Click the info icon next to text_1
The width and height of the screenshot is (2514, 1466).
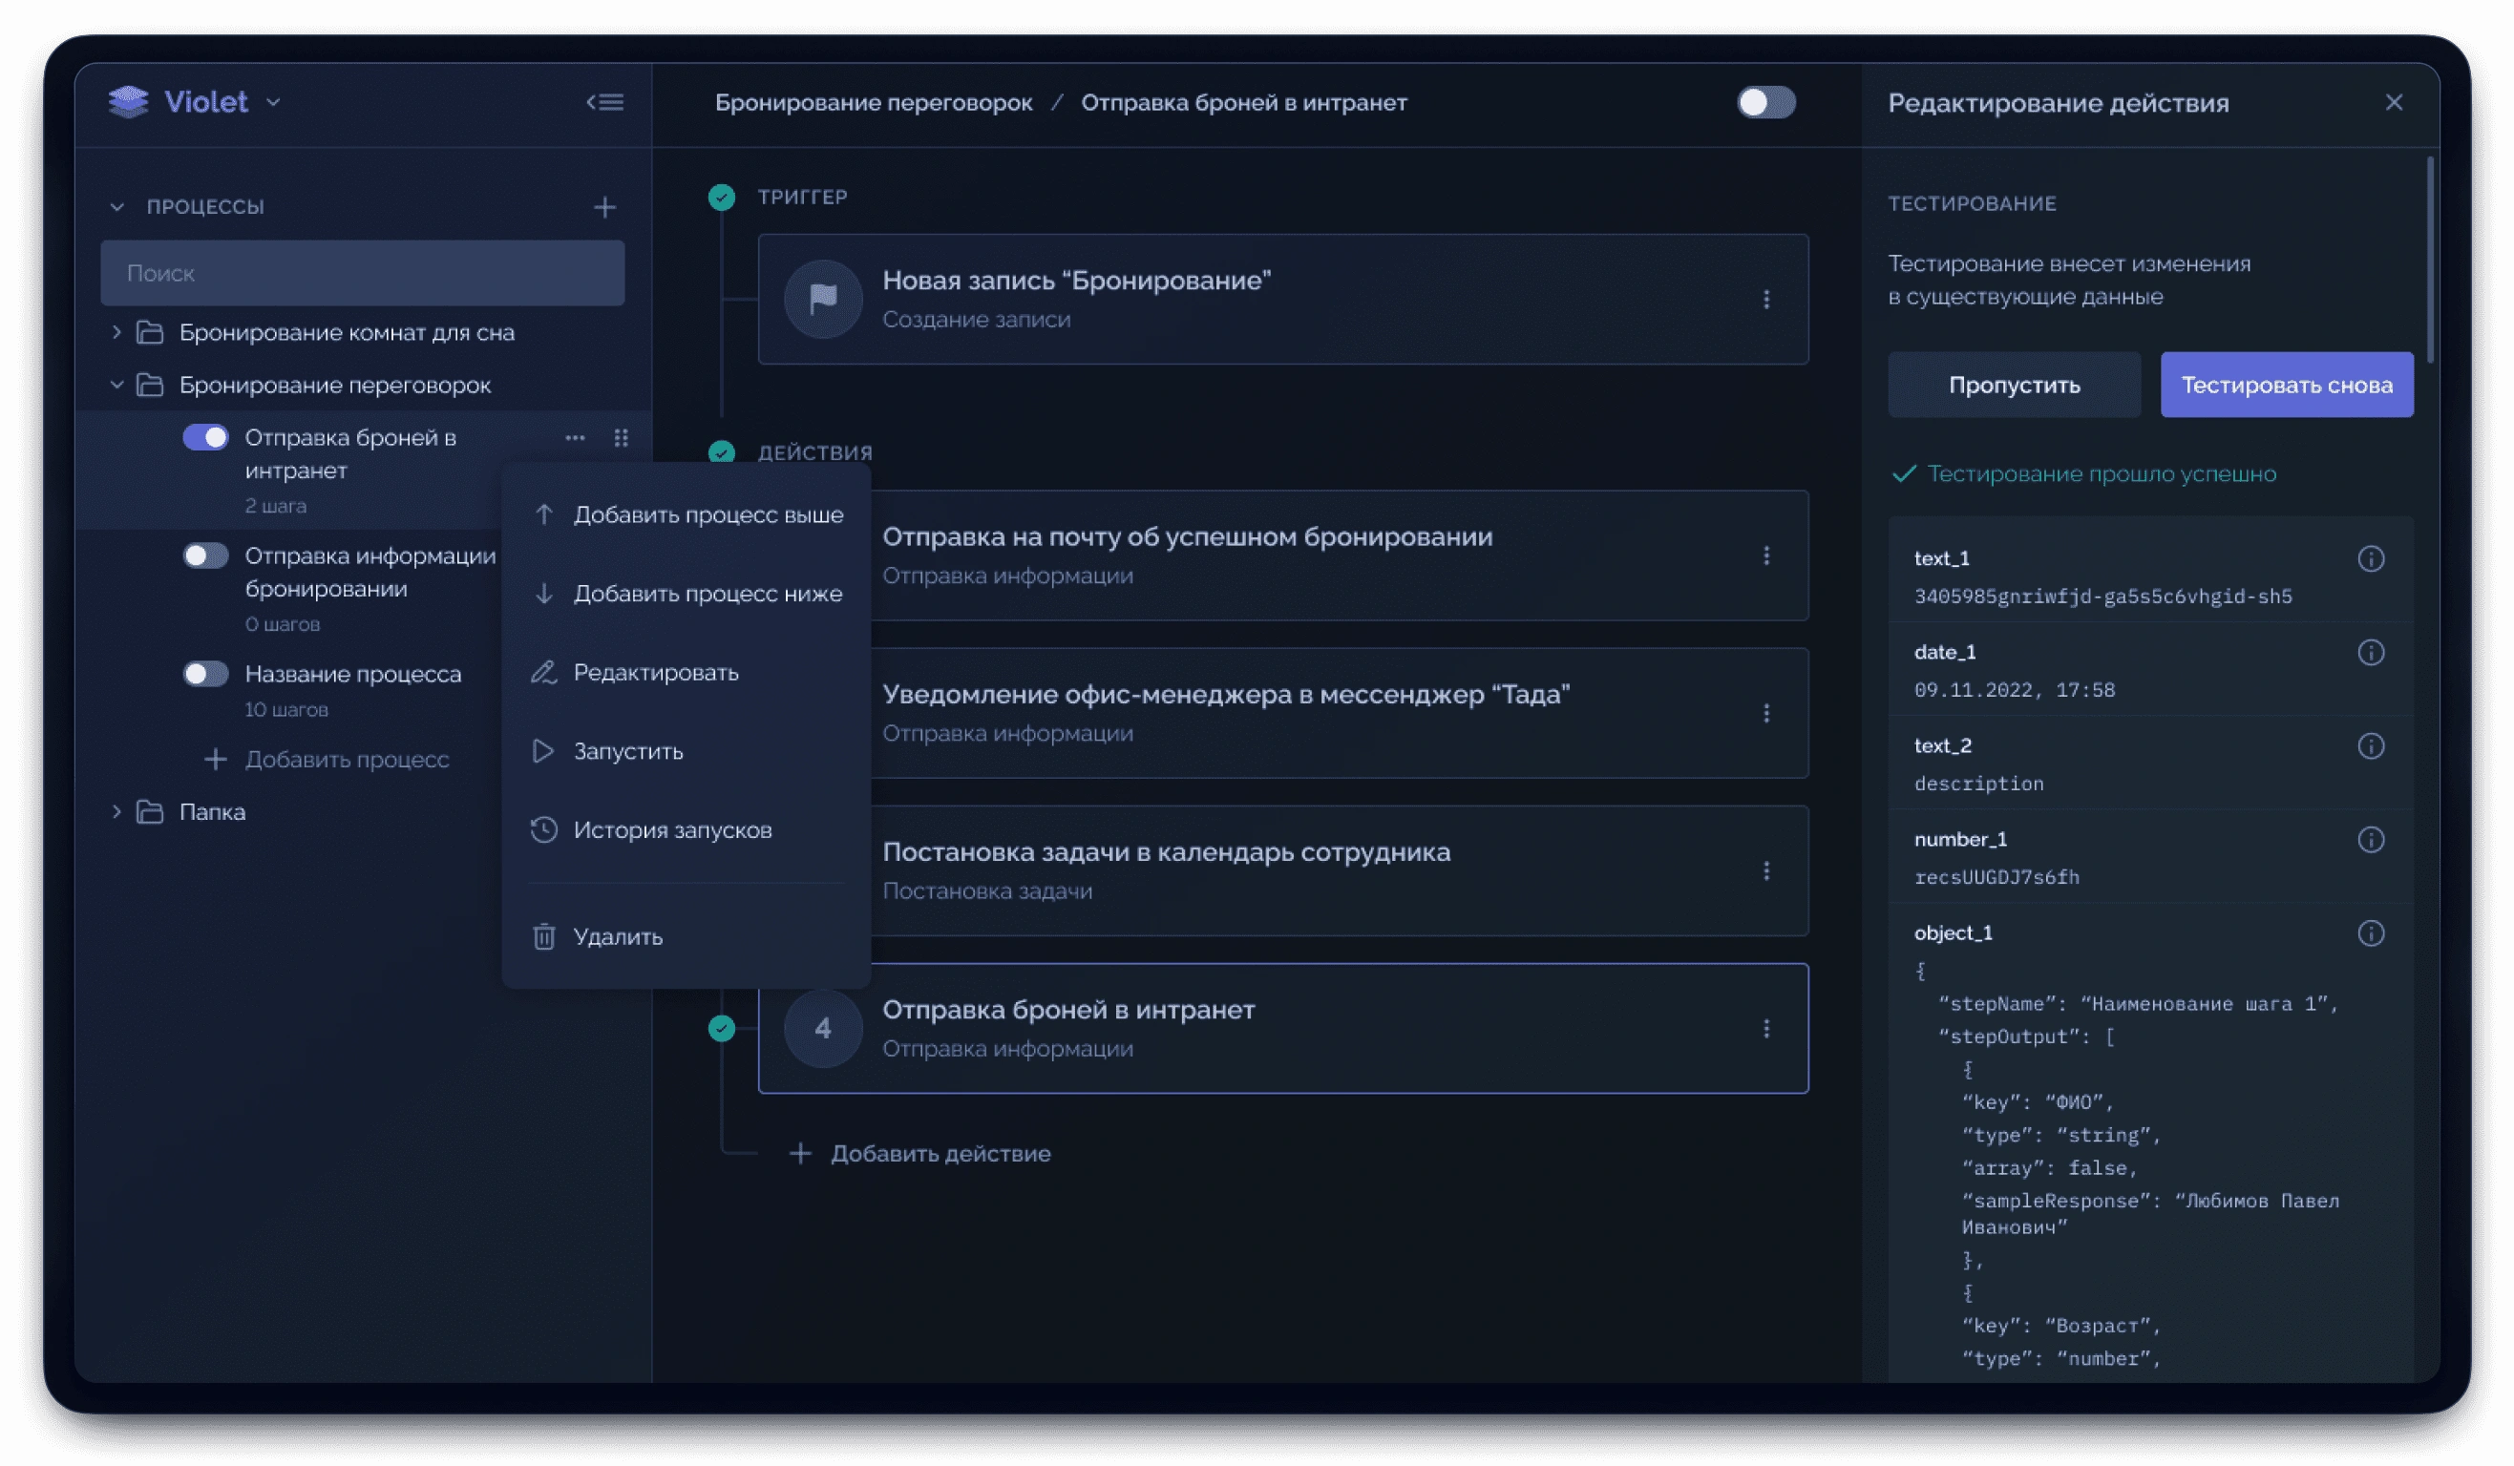point(2371,558)
